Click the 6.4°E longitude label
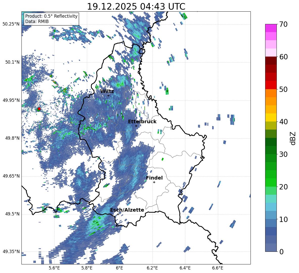 tap(185, 268)
